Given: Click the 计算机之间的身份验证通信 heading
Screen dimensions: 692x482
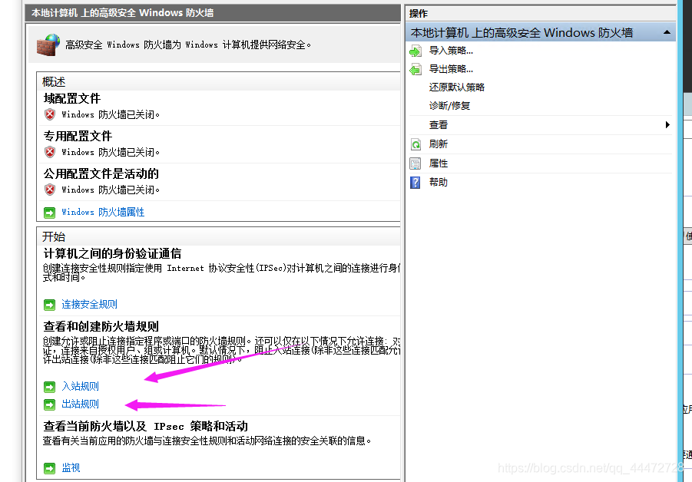Looking at the screenshot, I should click(112, 253).
